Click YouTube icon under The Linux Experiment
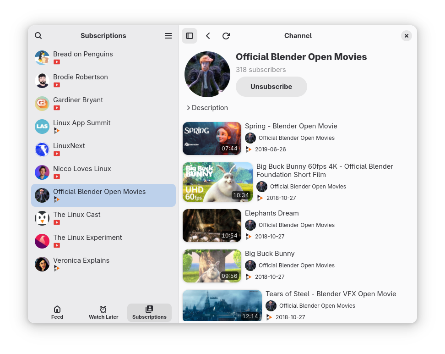The width and height of the screenshot is (445, 354). pyautogui.click(x=57, y=245)
